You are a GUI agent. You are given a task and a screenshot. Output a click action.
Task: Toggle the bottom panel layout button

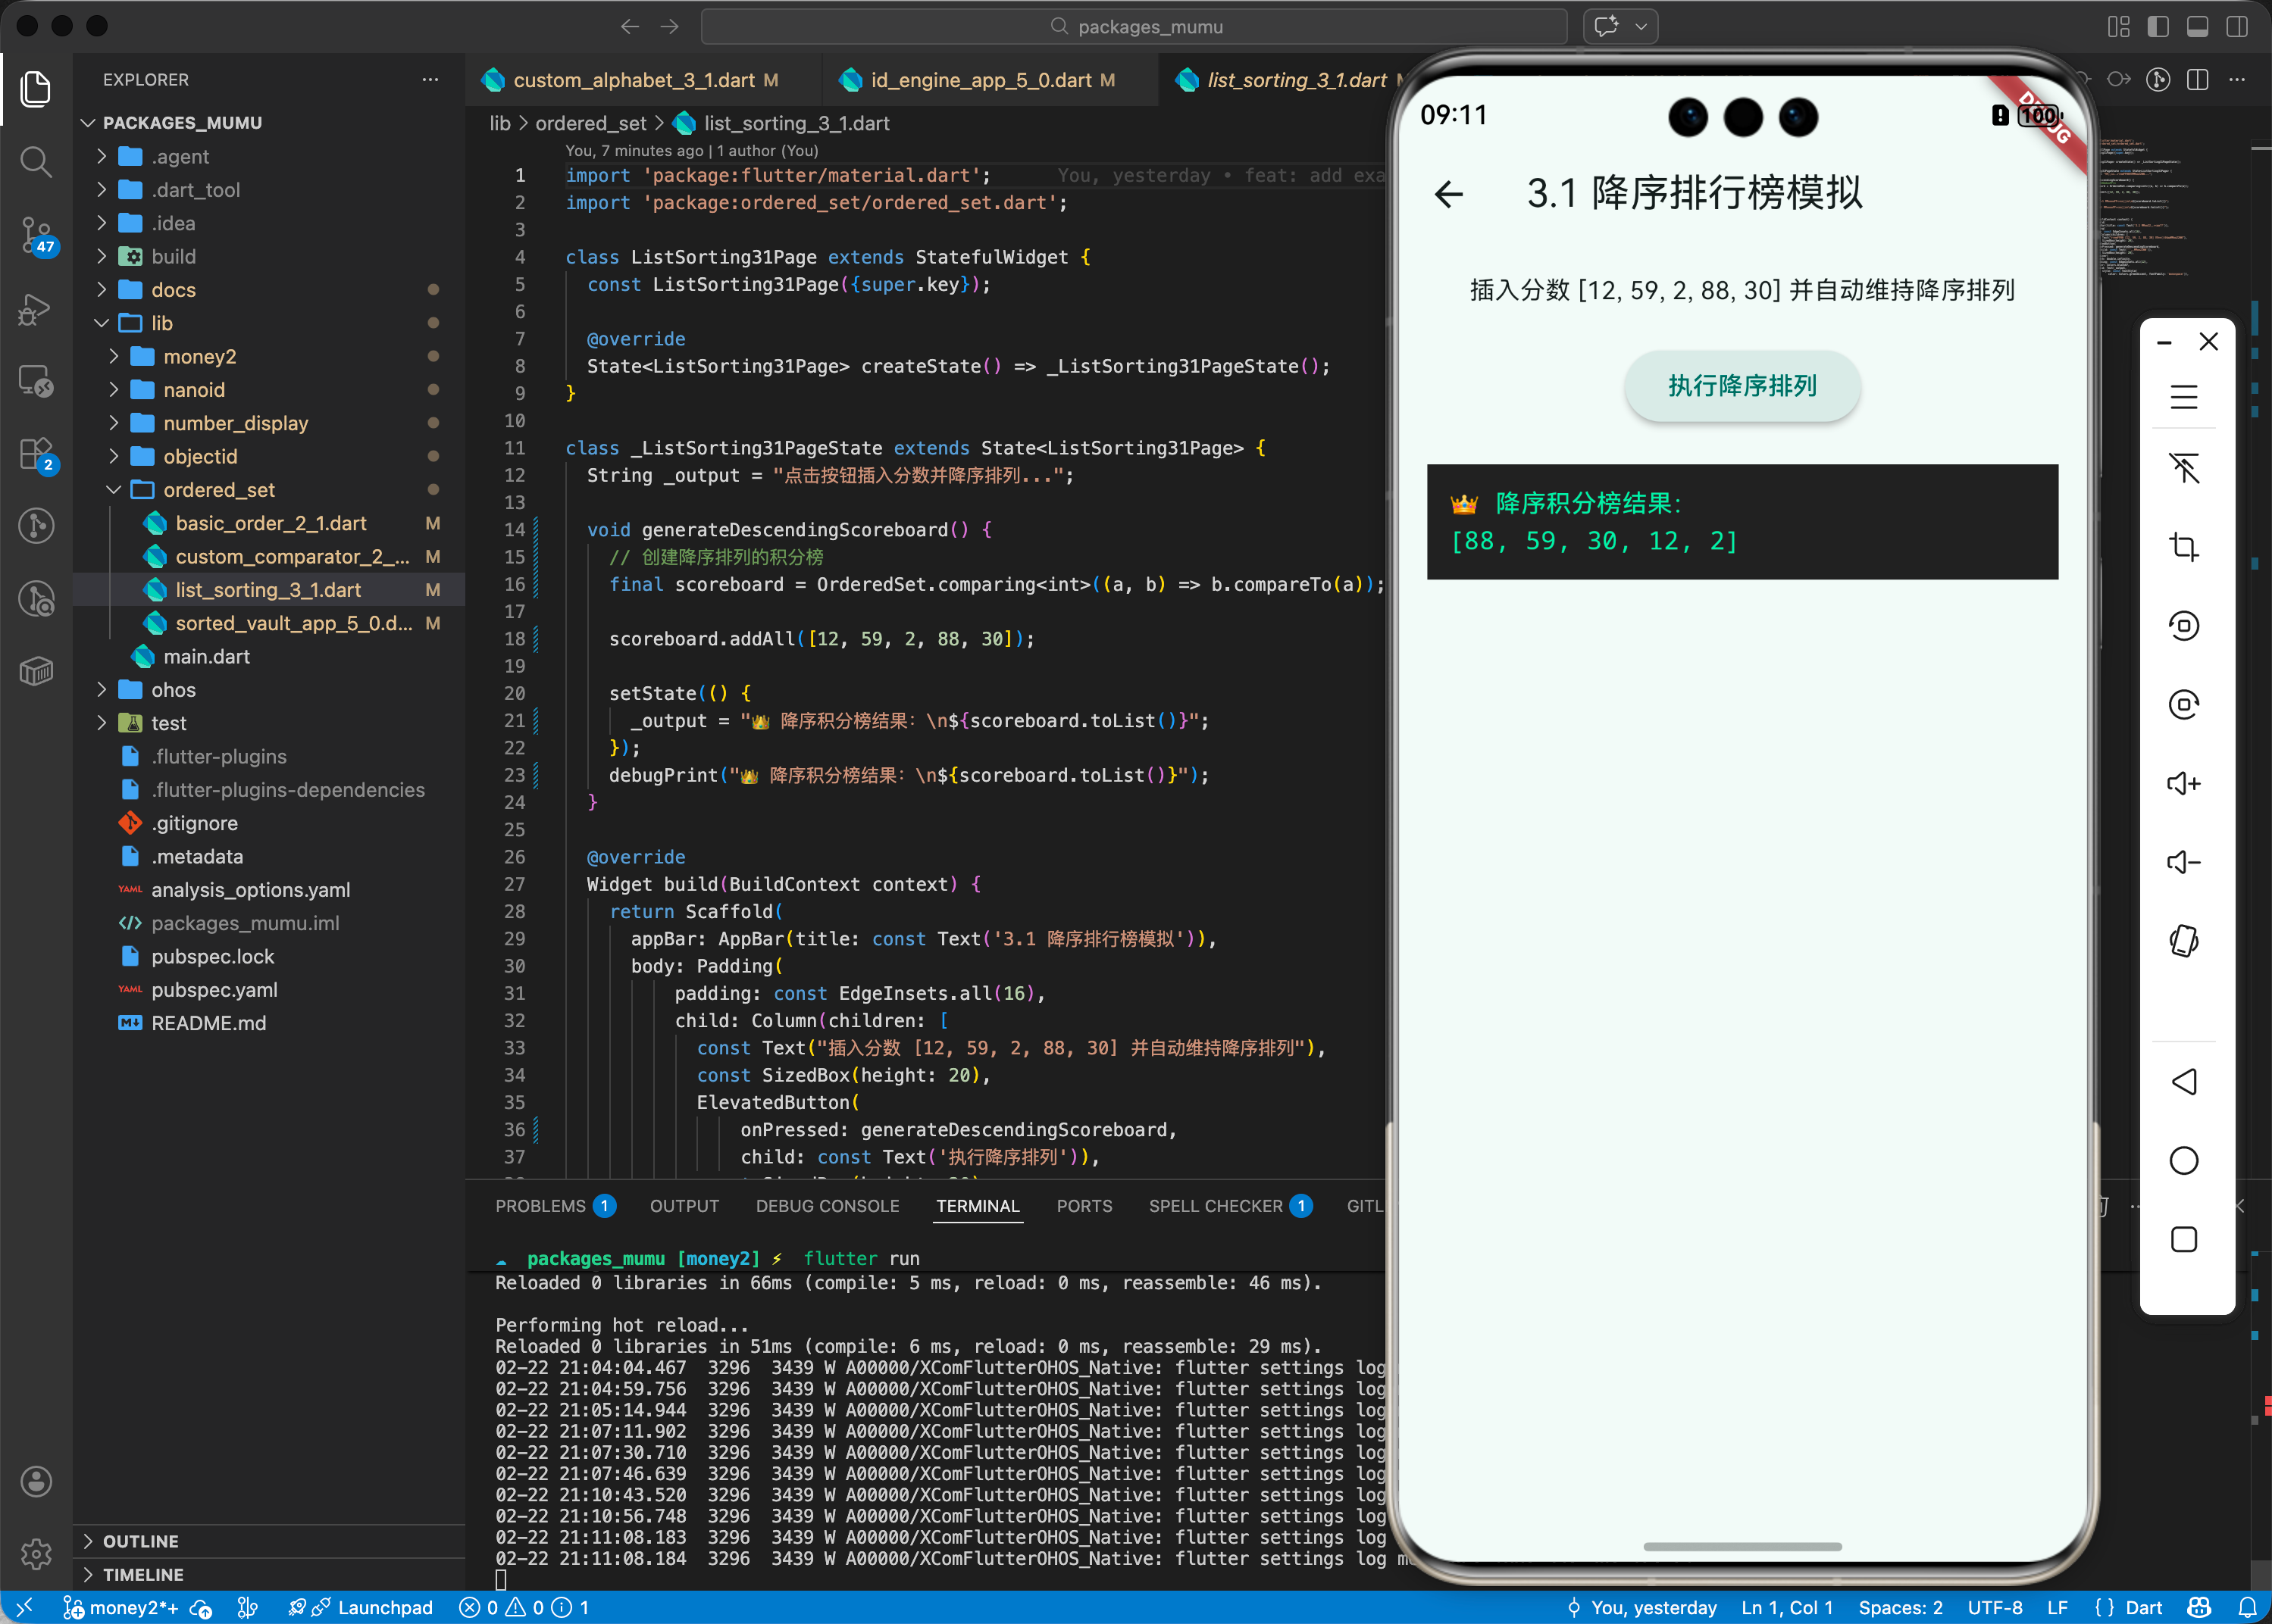coord(2197,27)
